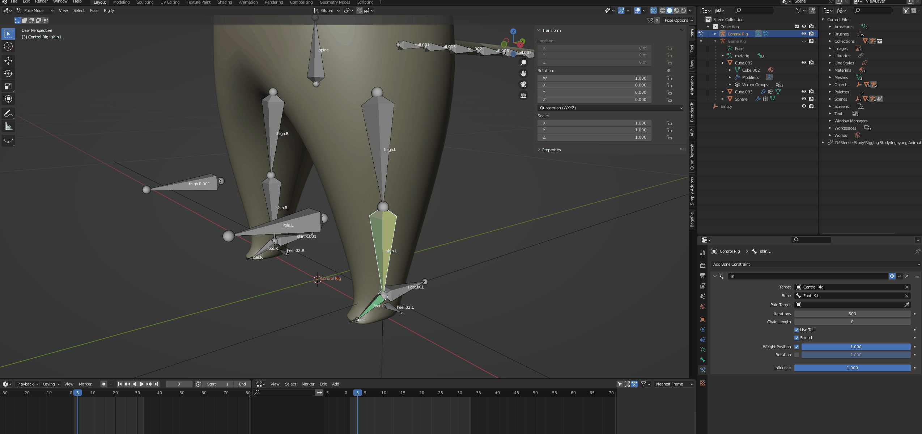Open the Quaternion (WXYZ) rotation mode dropdown
922x434 pixels.
[x=610, y=108]
